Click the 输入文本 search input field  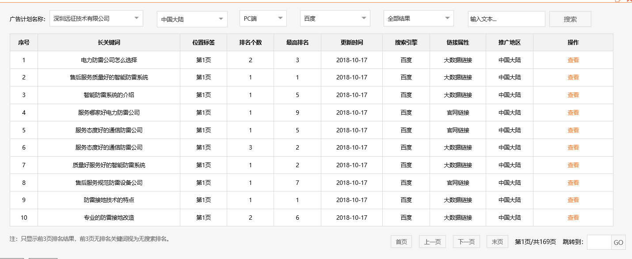pyautogui.click(x=506, y=19)
